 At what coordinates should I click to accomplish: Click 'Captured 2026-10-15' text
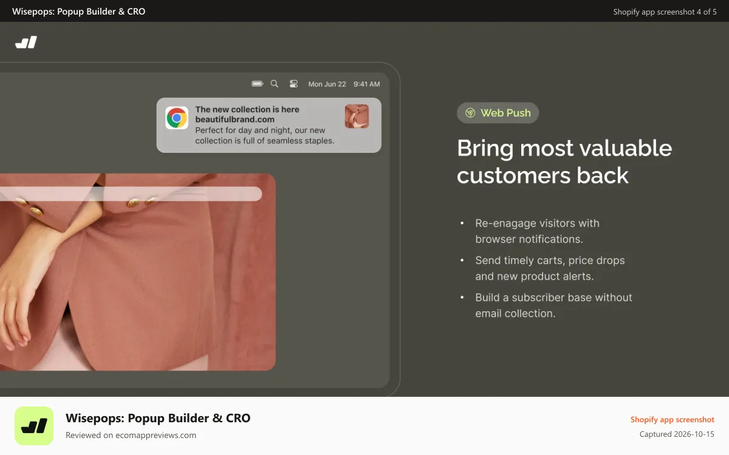[x=677, y=434]
